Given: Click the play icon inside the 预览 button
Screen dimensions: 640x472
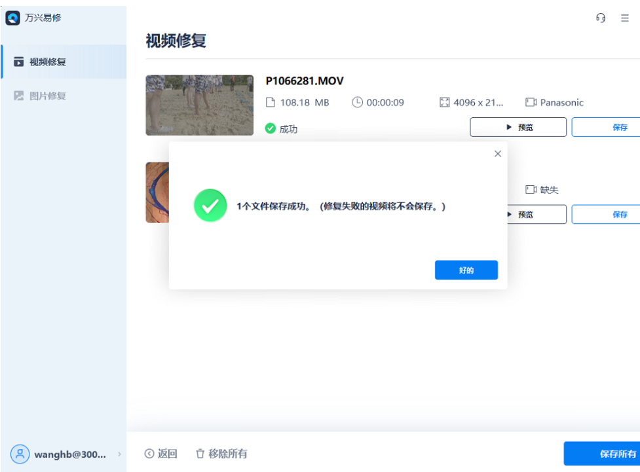Looking at the screenshot, I should 509,126.
